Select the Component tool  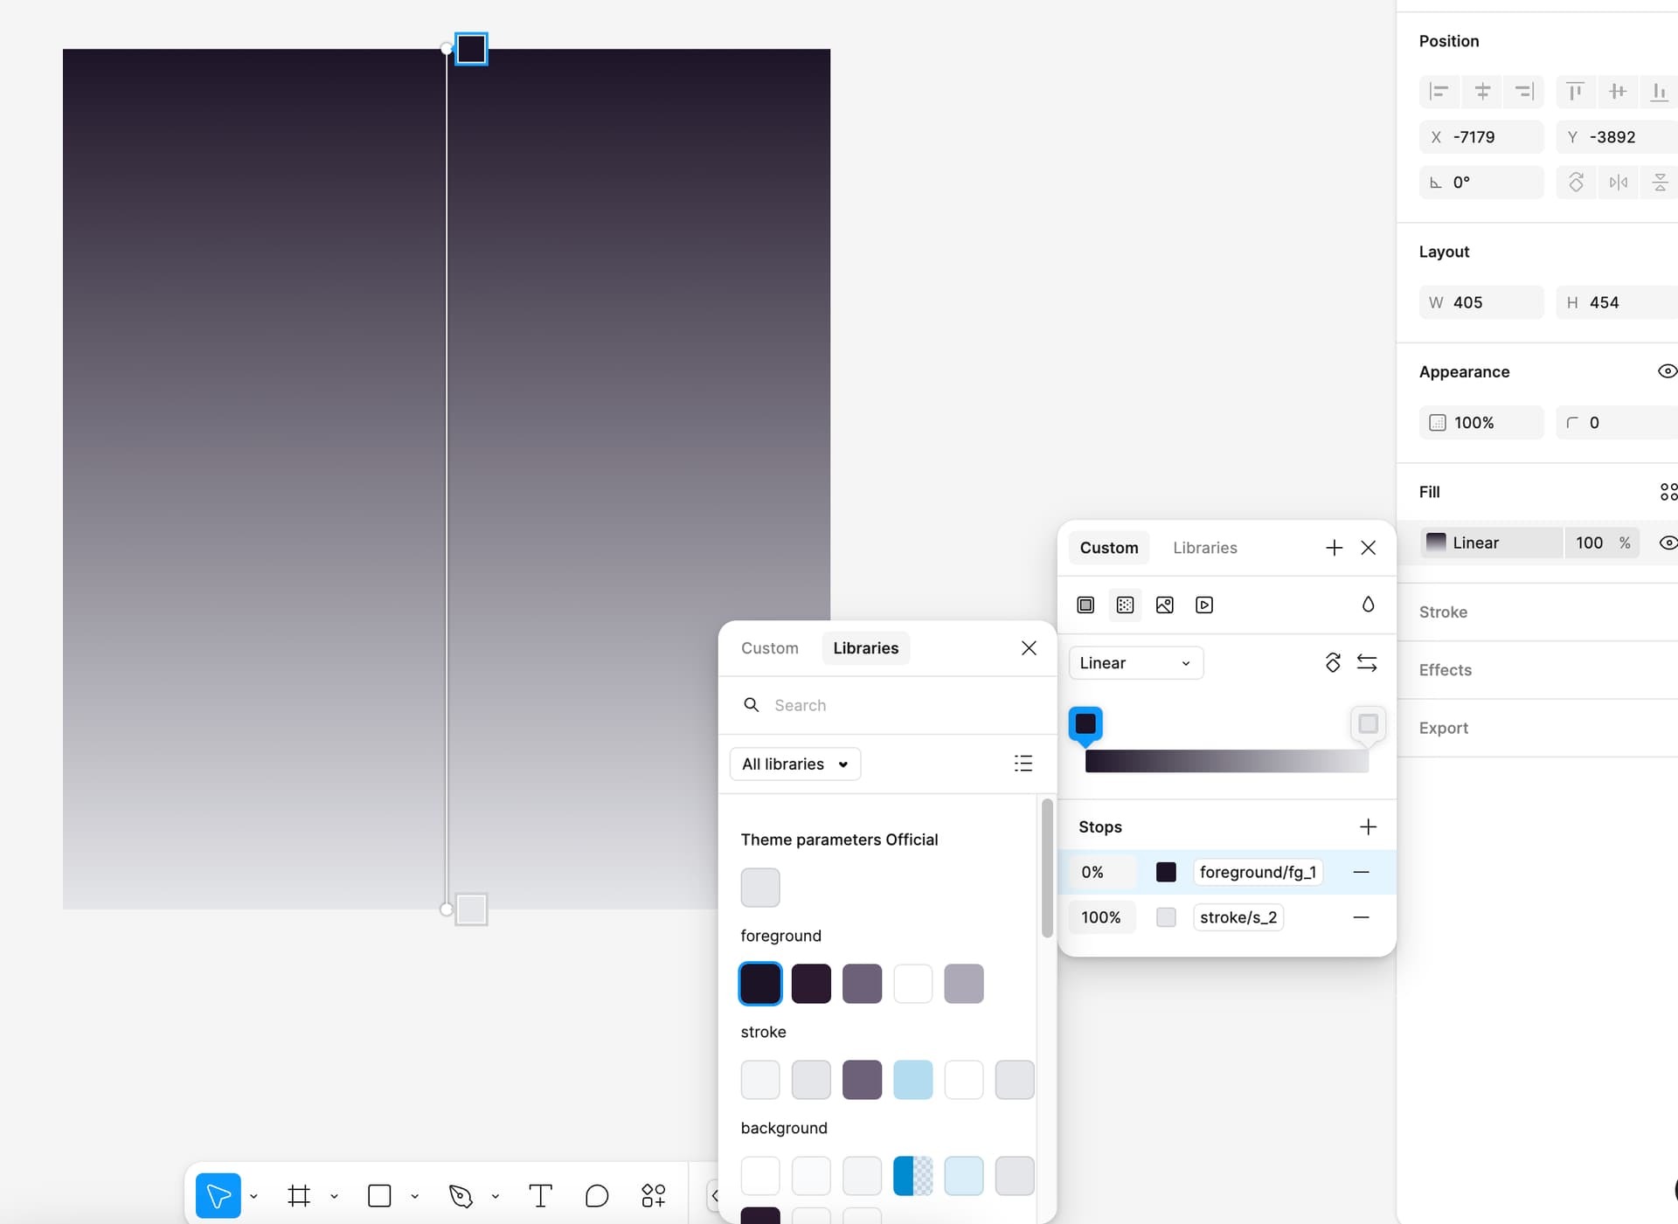click(x=651, y=1194)
